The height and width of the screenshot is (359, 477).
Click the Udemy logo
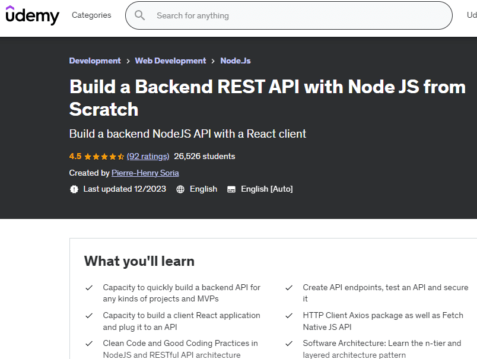pyautogui.click(x=33, y=15)
